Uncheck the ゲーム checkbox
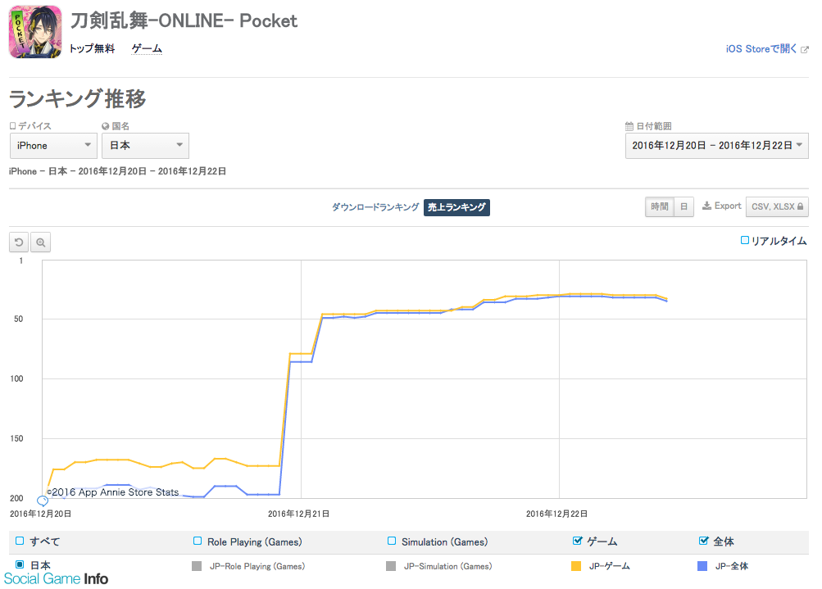The image size is (822, 589). pyautogui.click(x=577, y=541)
